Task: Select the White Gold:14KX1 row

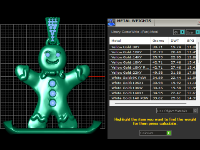Action: pos(153,93)
